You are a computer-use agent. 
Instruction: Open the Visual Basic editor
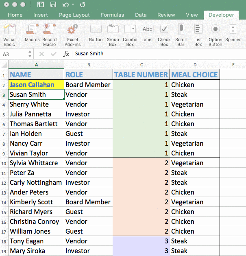9,34
